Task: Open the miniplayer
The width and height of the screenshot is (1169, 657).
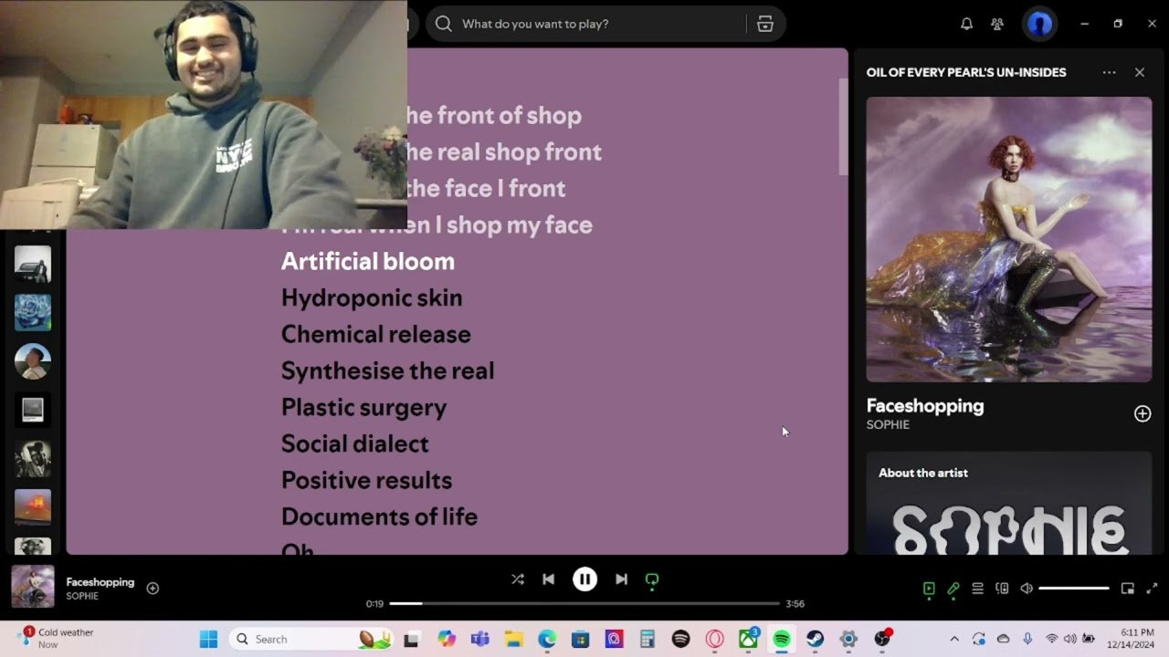Action: (x=1128, y=589)
